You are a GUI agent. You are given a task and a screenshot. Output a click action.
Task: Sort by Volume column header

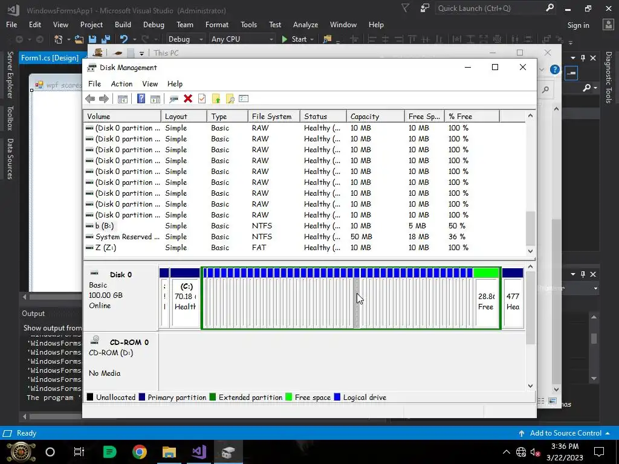[x=122, y=117]
